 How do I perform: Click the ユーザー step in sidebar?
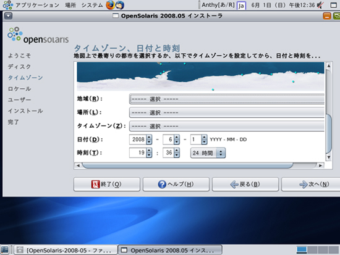click(20, 100)
